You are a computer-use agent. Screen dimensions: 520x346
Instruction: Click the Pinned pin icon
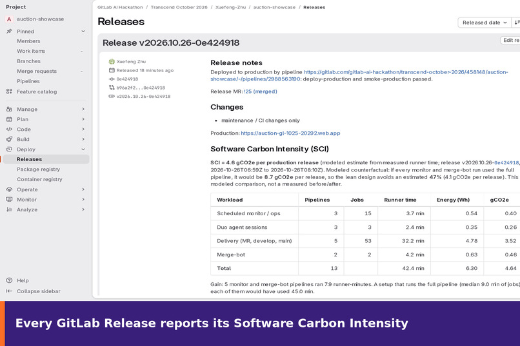9,32
